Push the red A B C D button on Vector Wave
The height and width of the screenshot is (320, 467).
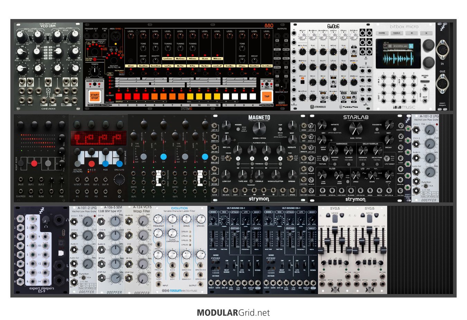[92, 163]
